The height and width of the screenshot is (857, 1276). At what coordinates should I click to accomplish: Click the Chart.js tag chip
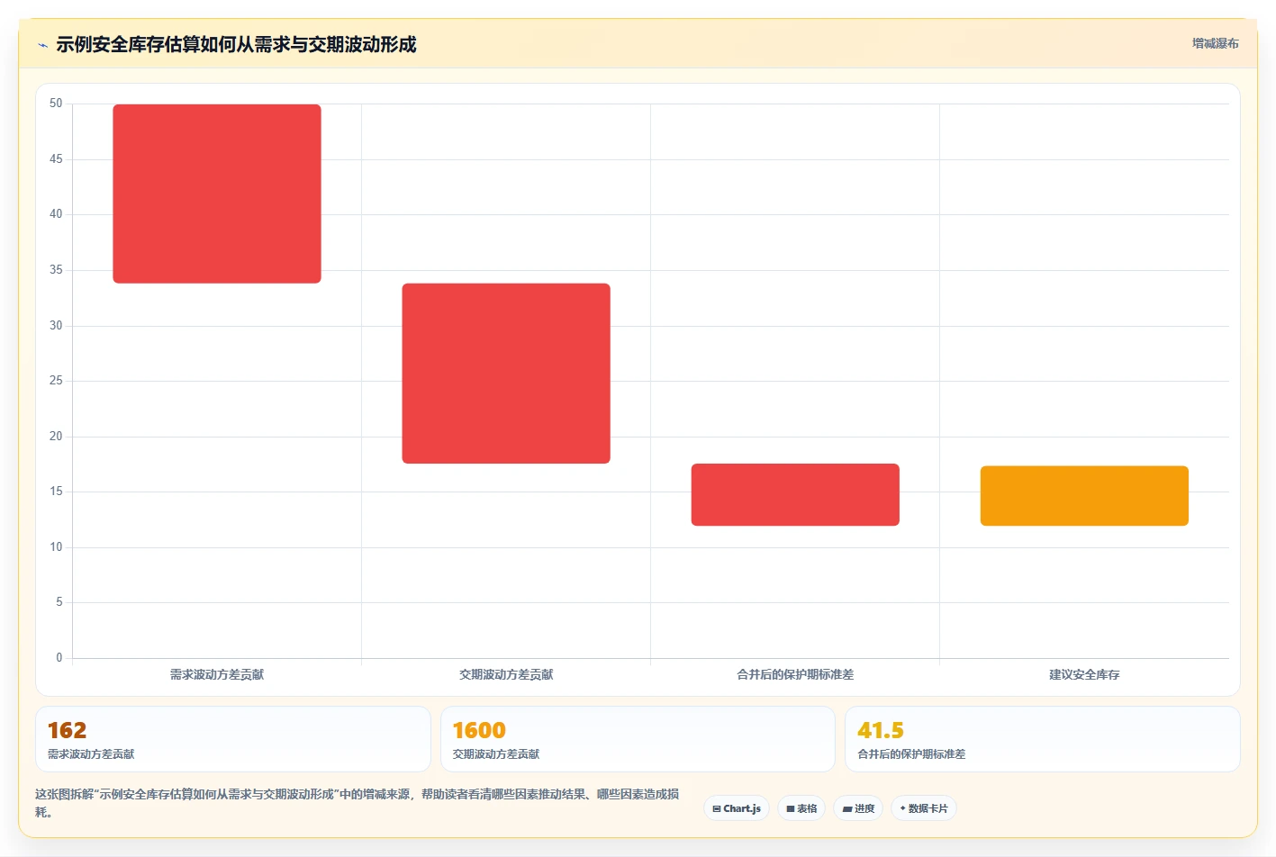737,808
